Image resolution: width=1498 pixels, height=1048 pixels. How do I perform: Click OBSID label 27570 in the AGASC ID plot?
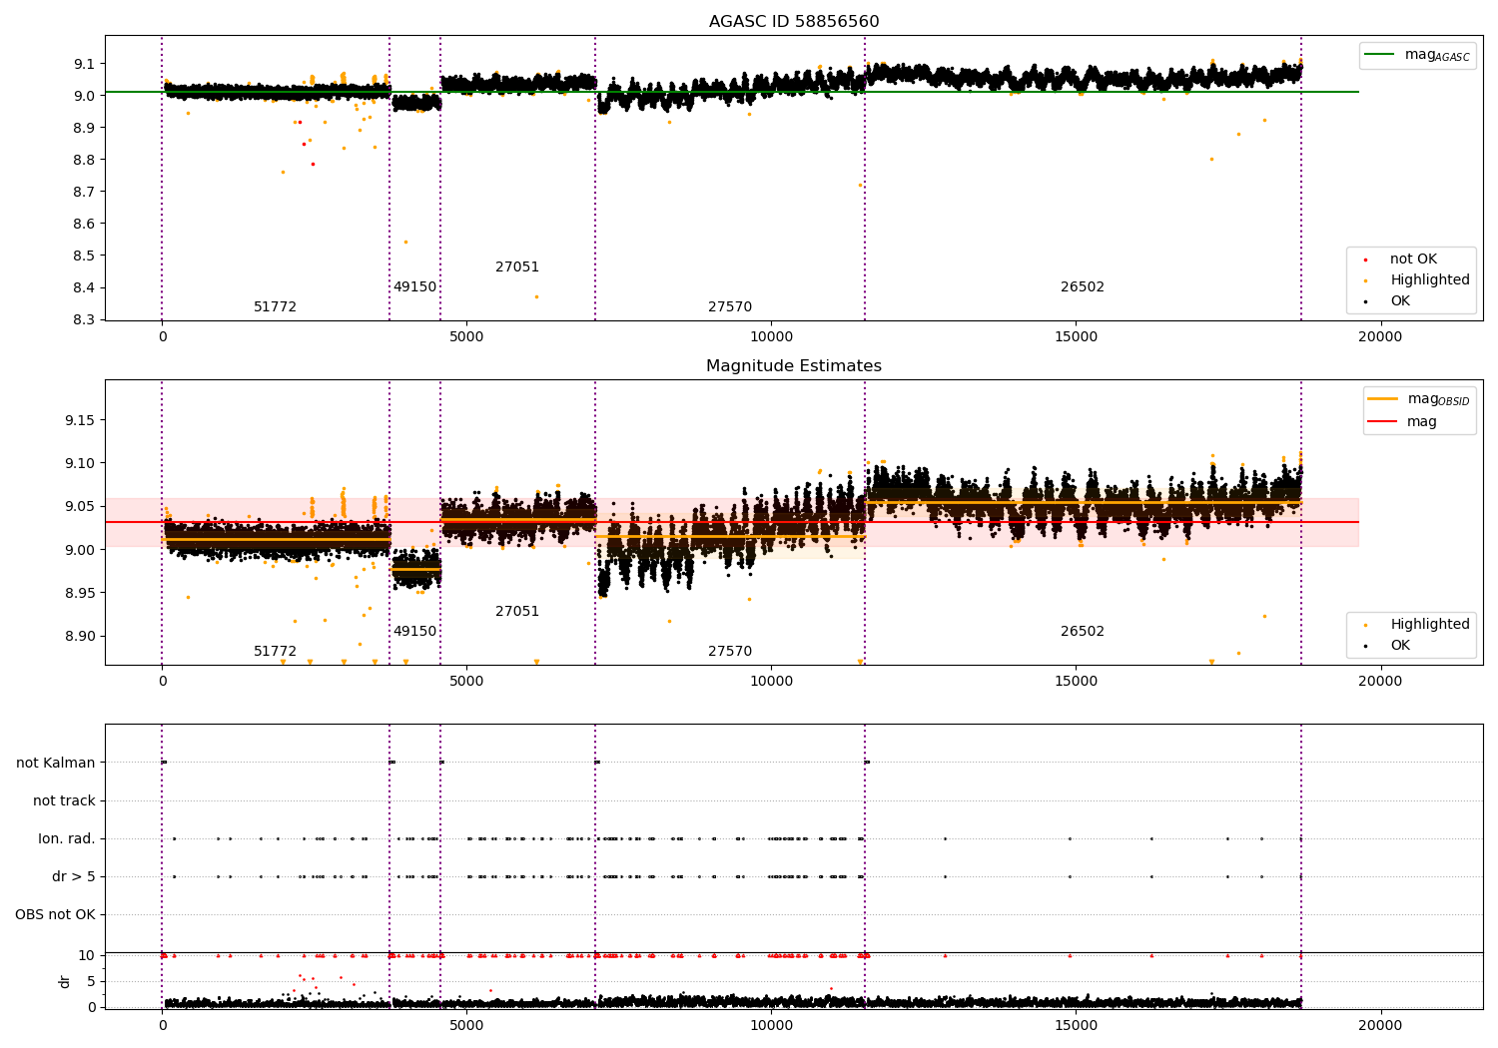730,307
